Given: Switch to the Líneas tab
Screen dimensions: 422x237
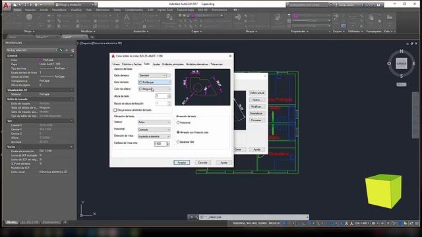Looking at the screenshot, I should click(116, 65).
